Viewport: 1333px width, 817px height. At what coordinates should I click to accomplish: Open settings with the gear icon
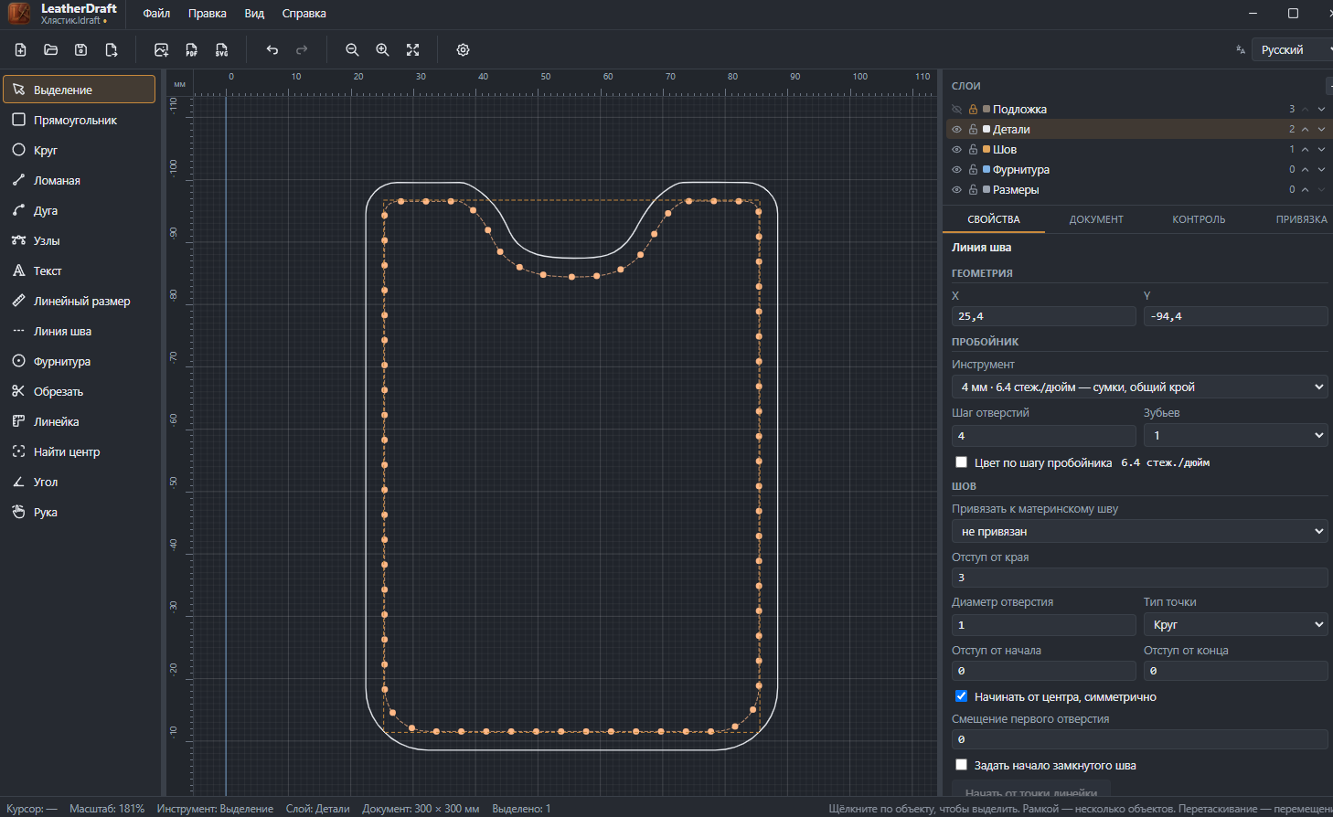point(464,50)
